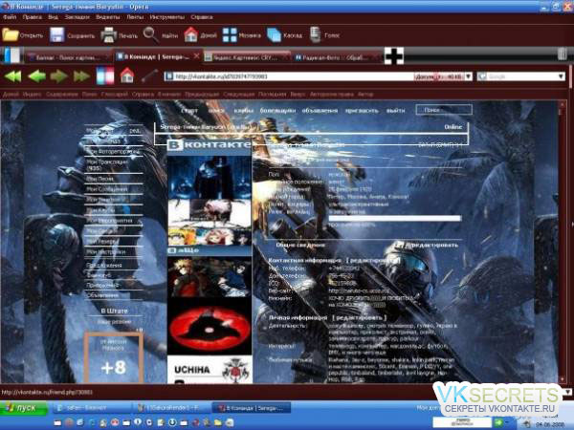This screenshot has height=430, width=574.
Task: Click the Мозаика tile windows icon
Action: click(x=230, y=35)
